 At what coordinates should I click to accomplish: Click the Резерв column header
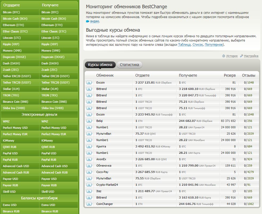click(230, 75)
